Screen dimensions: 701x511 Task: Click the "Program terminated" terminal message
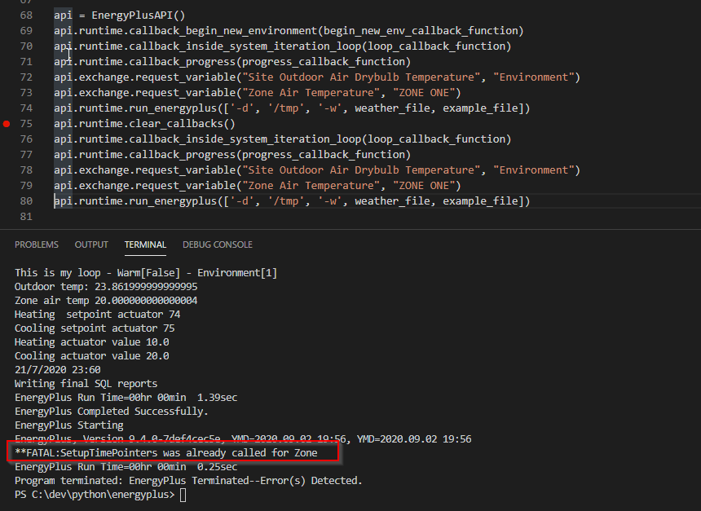188,481
